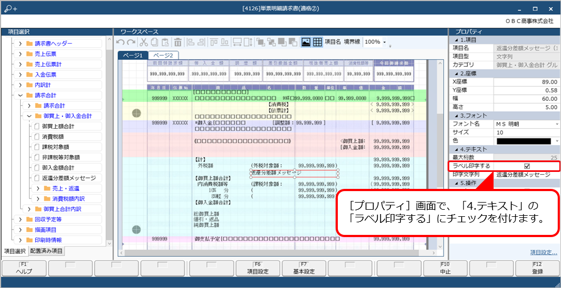The width and height of the screenshot is (561, 288).
Task: Expand the 請求書ヘッダー folder
Action: click(x=20, y=44)
